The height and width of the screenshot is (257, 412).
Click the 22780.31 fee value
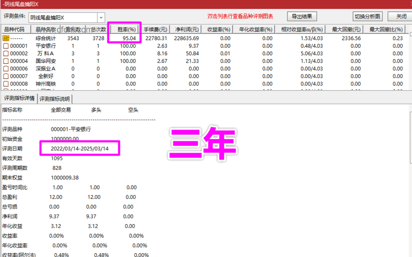coord(156,38)
